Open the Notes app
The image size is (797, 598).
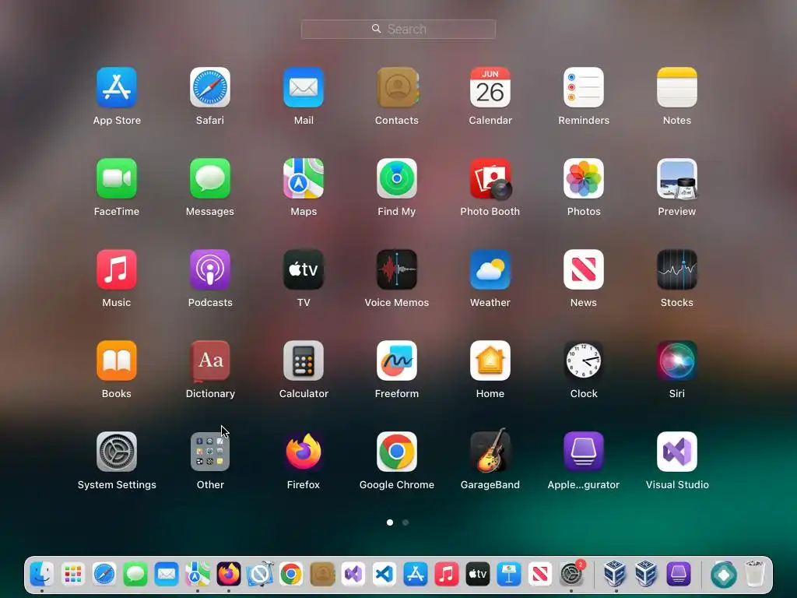[x=677, y=87]
